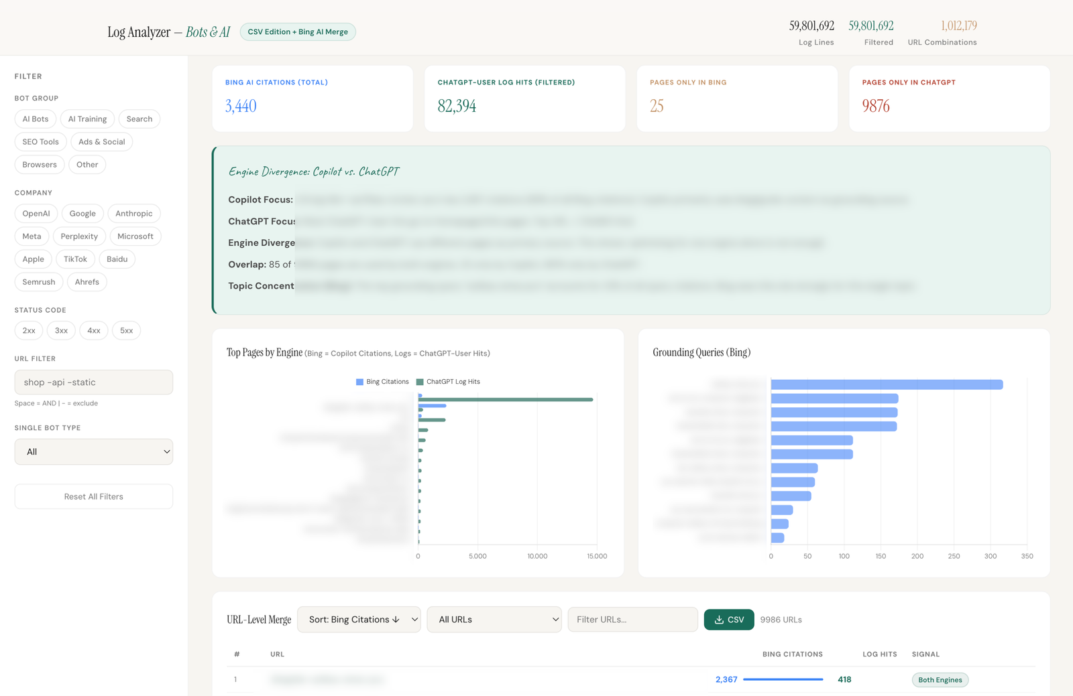Hide ChatGPT Log Hits via the chart legend

pos(448,381)
